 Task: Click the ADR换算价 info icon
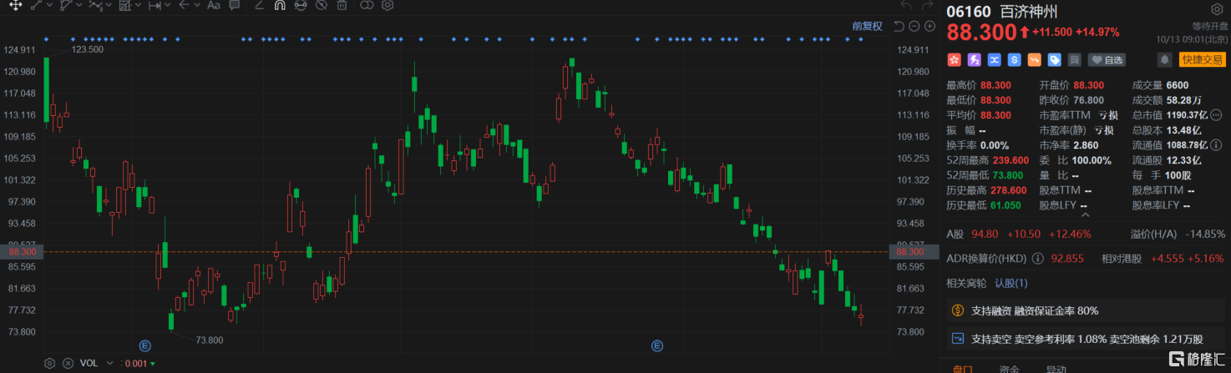pyautogui.click(x=1038, y=259)
